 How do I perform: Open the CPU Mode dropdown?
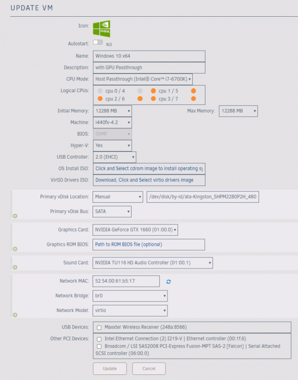tap(143, 79)
